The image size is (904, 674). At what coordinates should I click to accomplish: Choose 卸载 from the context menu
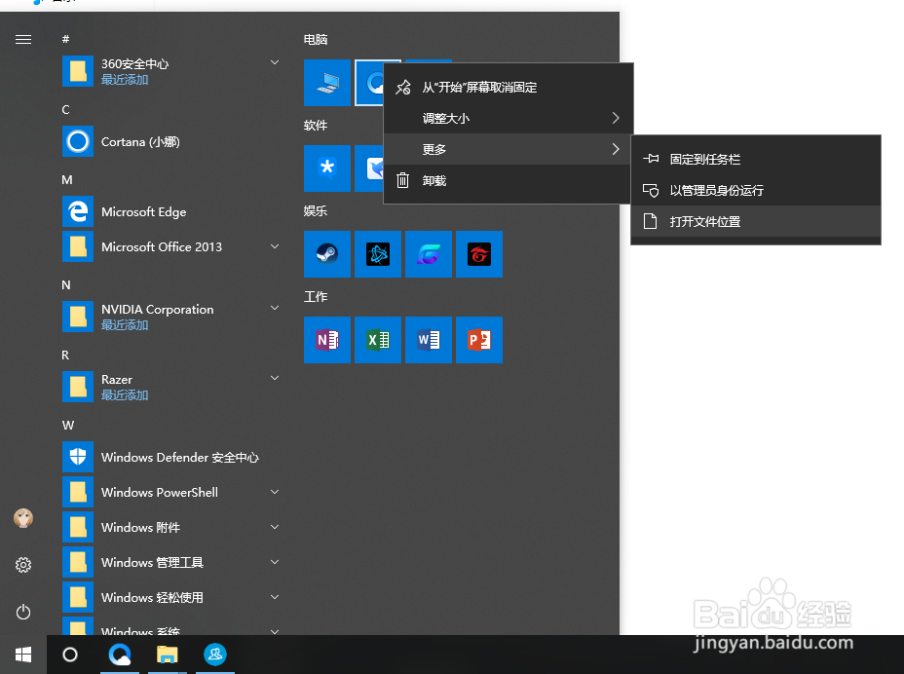[508, 181]
